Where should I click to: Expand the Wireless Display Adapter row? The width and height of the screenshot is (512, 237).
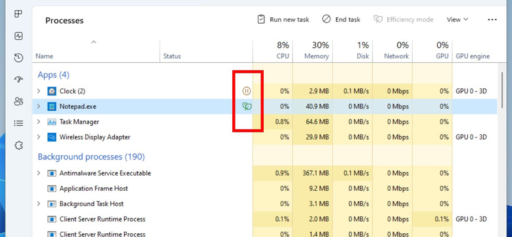pos(38,137)
